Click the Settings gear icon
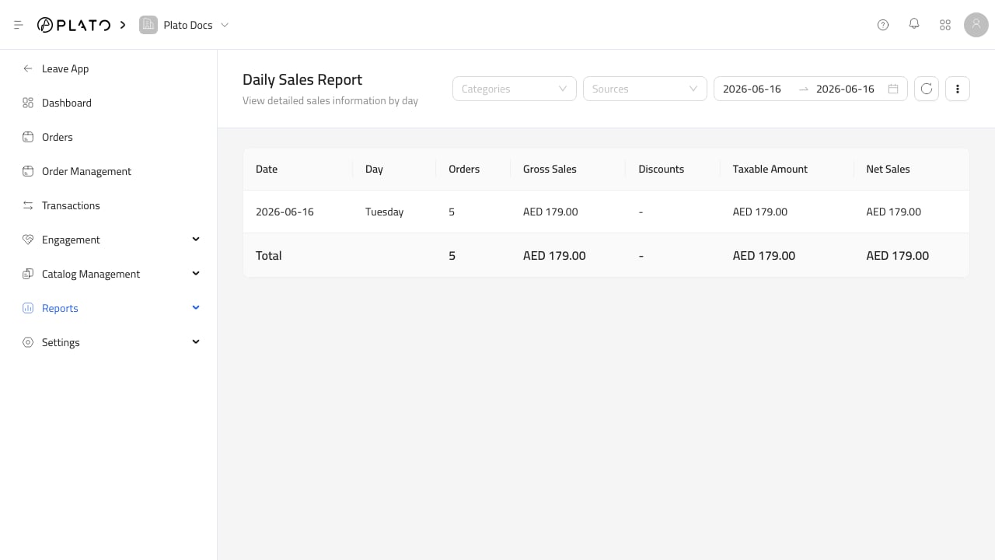Viewport: 995px width, 560px height. [28, 342]
